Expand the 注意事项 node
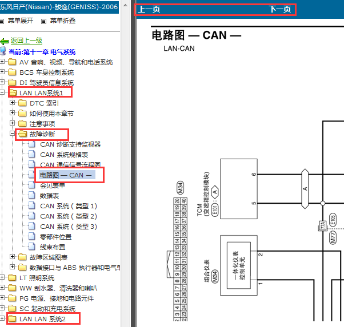The width and height of the screenshot is (344, 327). pos(13,123)
